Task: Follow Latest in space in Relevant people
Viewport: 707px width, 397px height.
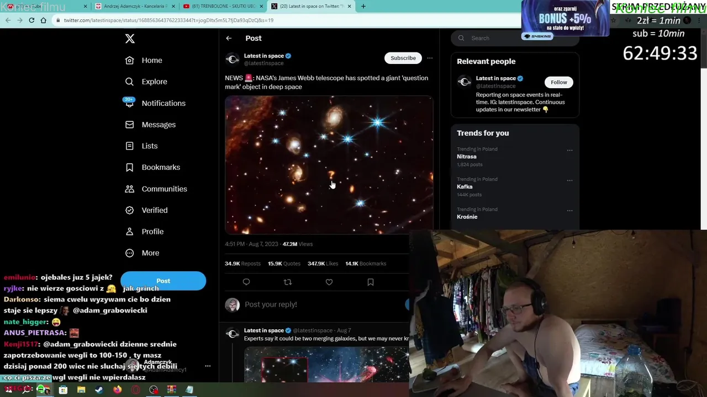Action: click(558, 82)
